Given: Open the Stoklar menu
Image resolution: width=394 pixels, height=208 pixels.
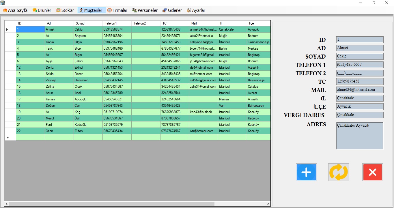Looking at the screenshot, I should point(65,10).
